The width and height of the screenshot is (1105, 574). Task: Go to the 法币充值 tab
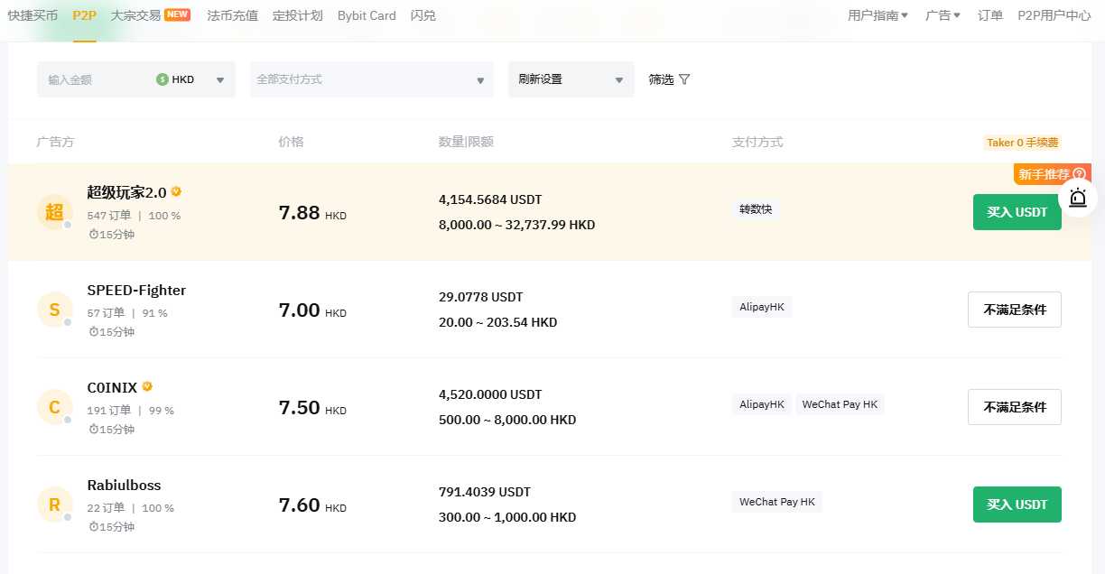click(232, 15)
